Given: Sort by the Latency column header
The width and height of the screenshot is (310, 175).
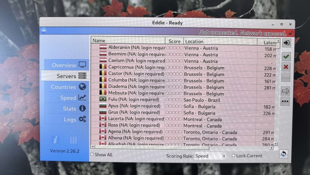Looking at the screenshot, I should (x=267, y=42).
